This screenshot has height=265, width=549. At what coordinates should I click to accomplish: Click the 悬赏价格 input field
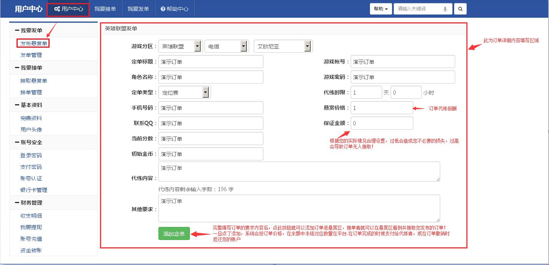(x=381, y=108)
